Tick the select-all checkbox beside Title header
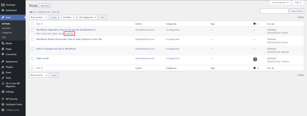 (32, 24)
